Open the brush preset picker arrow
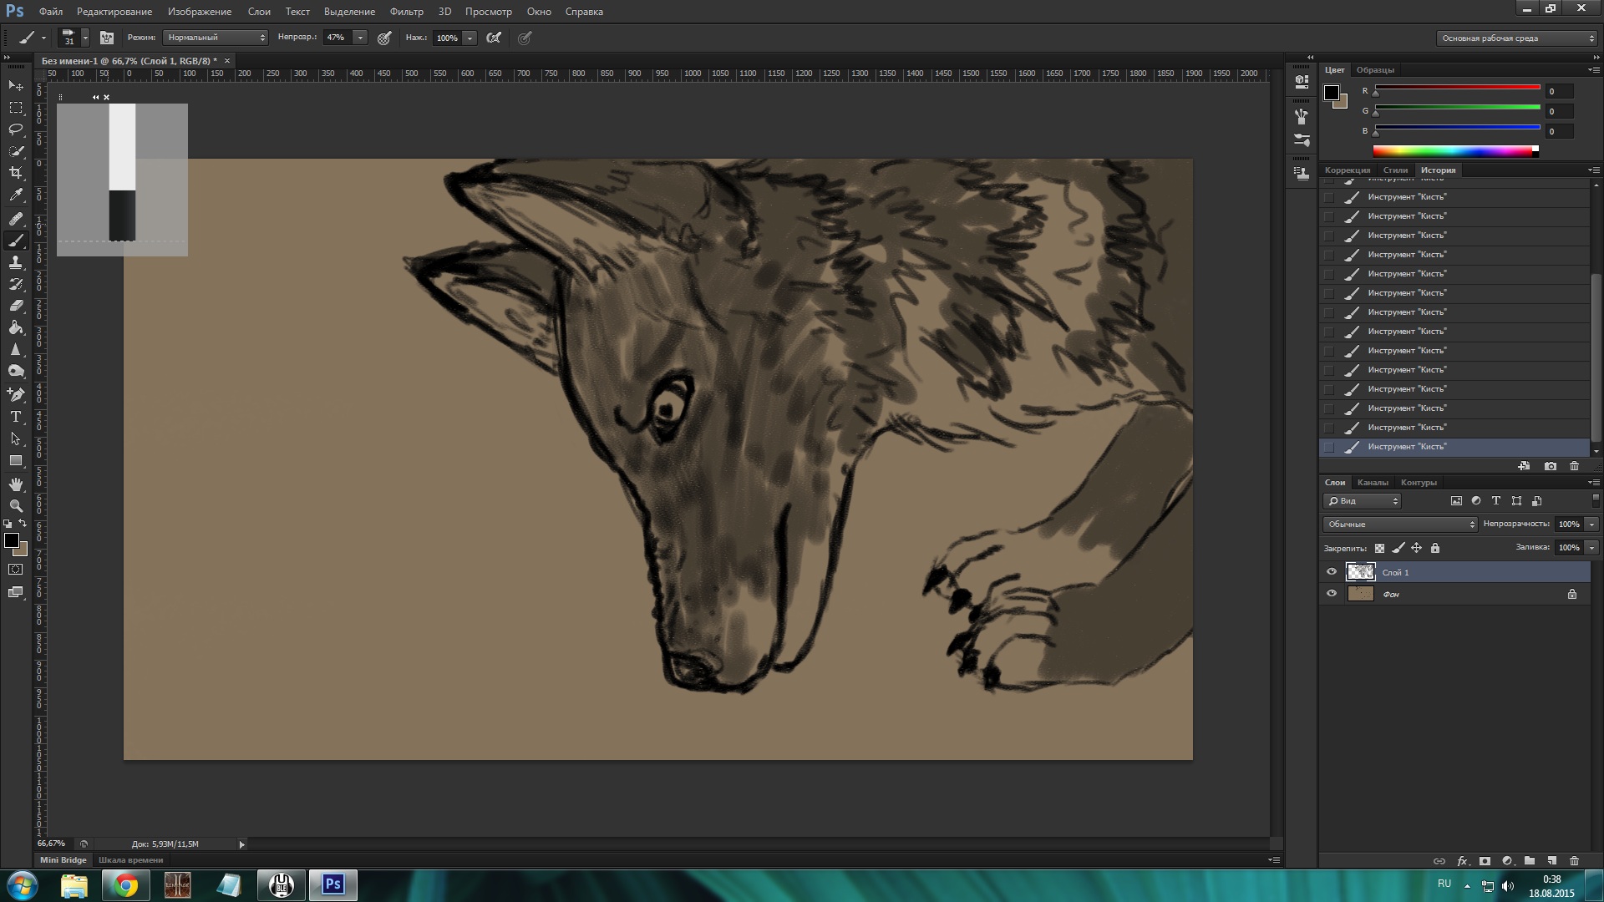 (x=85, y=38)
